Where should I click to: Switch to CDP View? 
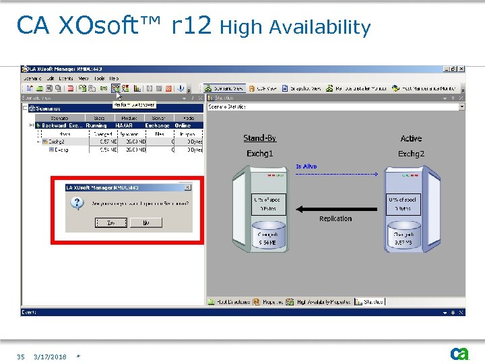[x=263, y=88]
